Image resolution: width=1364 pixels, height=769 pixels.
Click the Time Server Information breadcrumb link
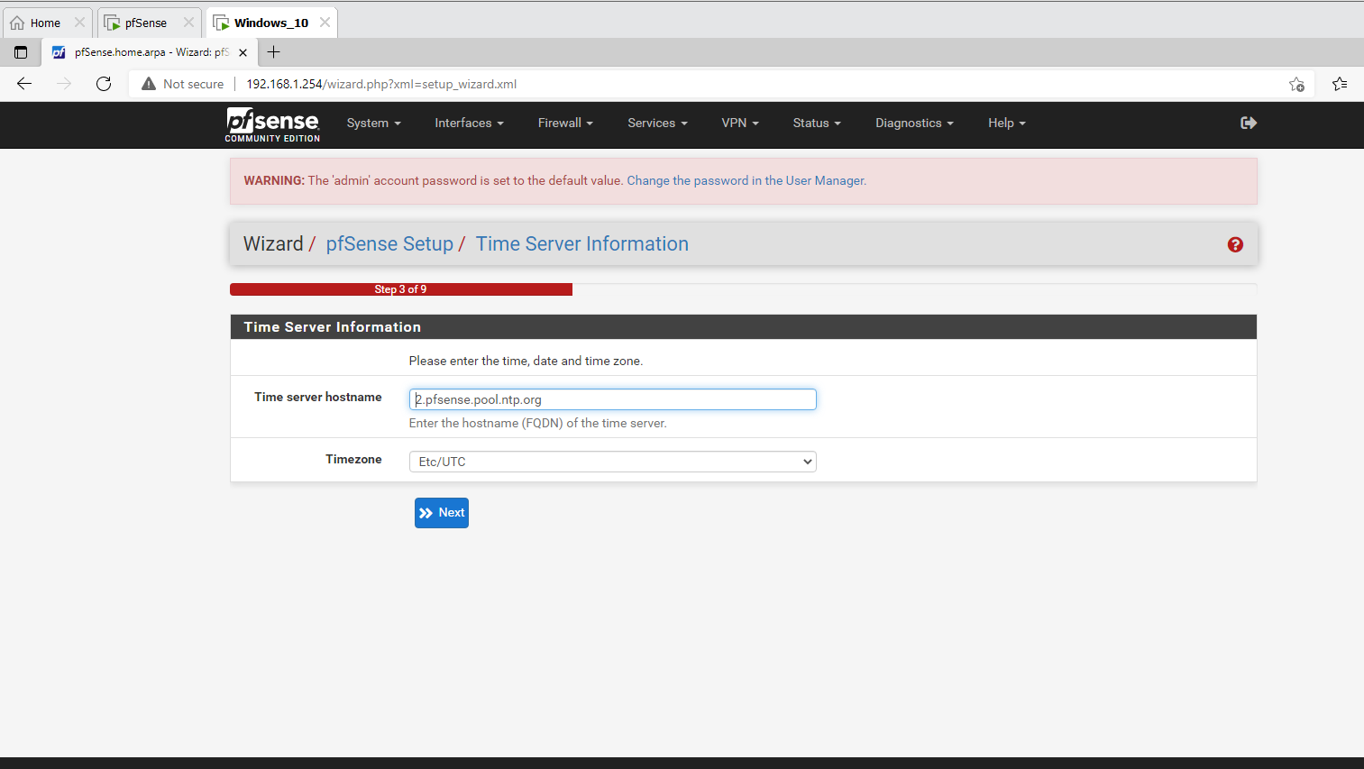tap(582, 244)
